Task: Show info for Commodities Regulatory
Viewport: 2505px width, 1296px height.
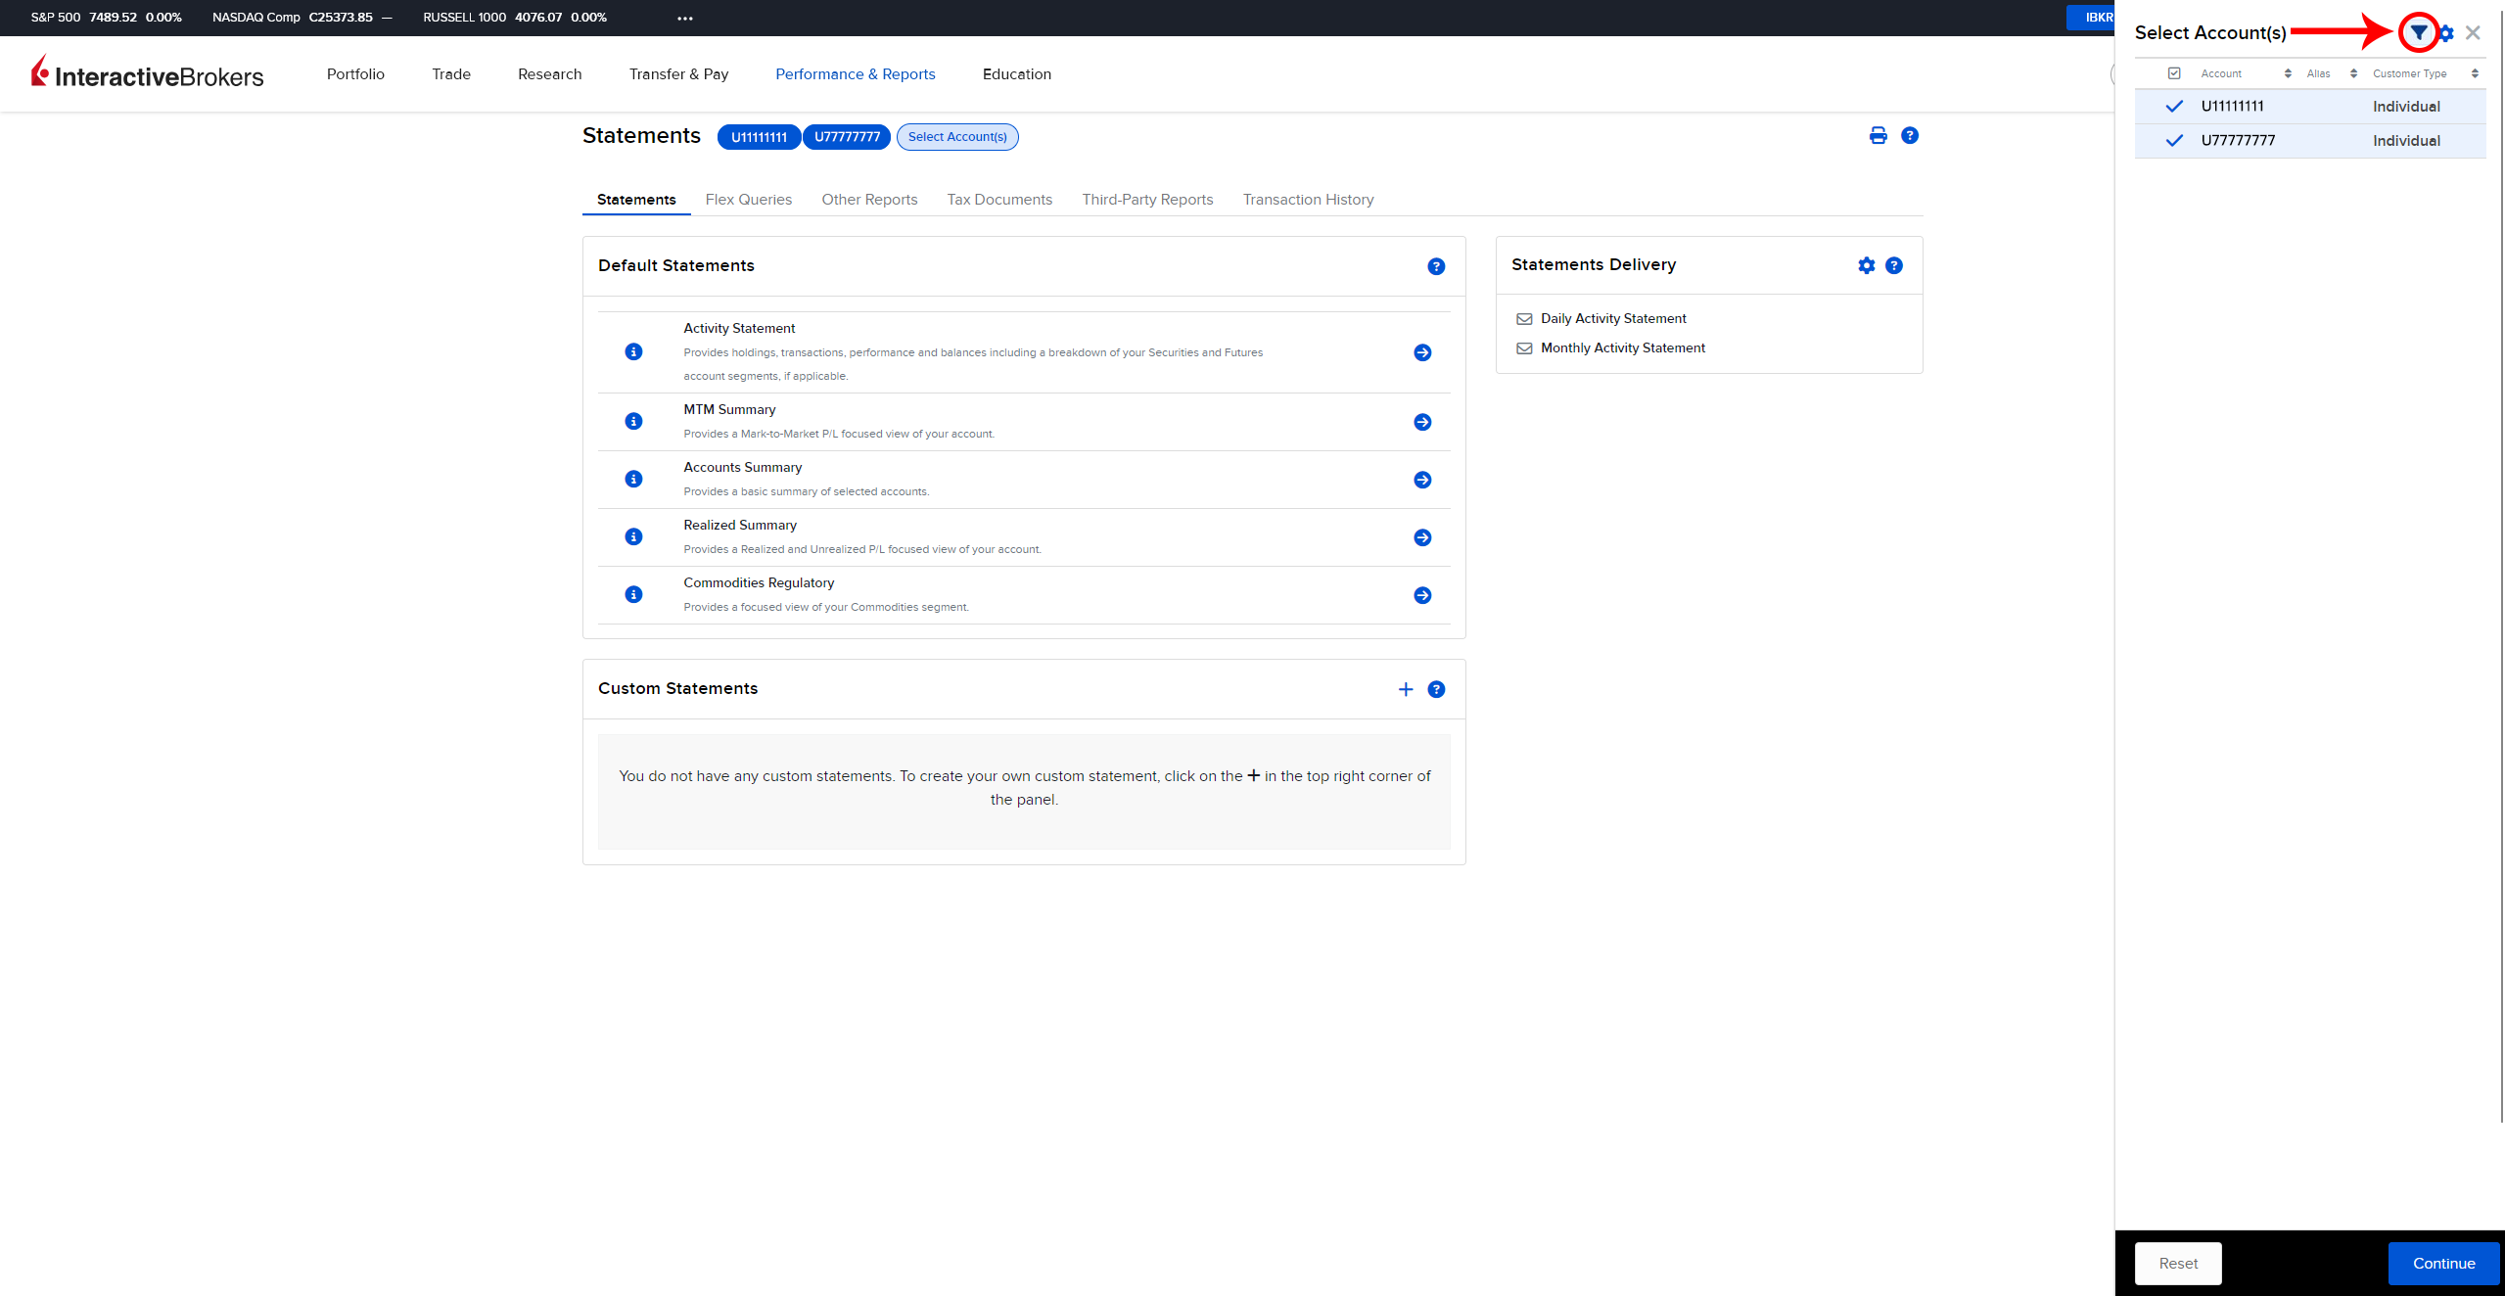Action: click(633, 594)
